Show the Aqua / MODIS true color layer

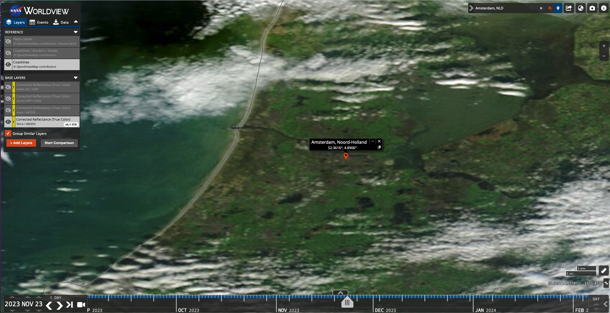point(8,110)
